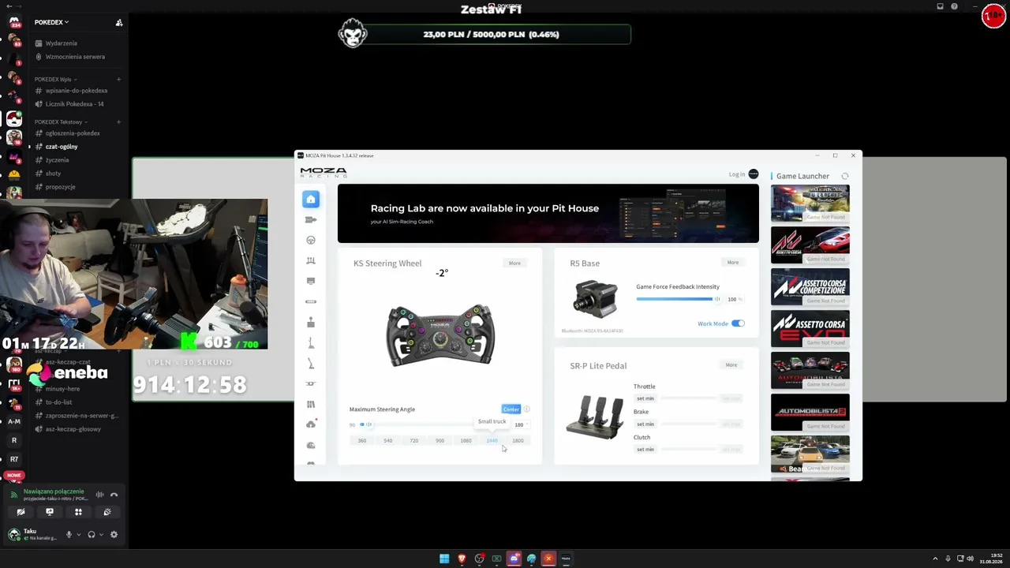Select the 1800 steering angle preset
1010x568 pixels.
[x=518, y=440]
